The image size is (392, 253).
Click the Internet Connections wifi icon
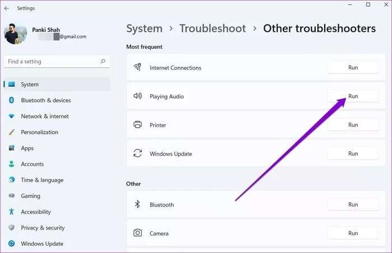(138, 67)
